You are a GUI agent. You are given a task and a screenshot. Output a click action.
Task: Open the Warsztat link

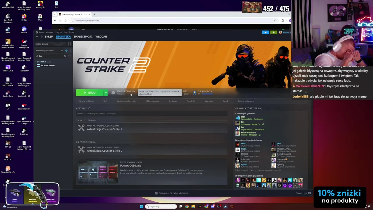pyautogui.click(x=209, y=101)
